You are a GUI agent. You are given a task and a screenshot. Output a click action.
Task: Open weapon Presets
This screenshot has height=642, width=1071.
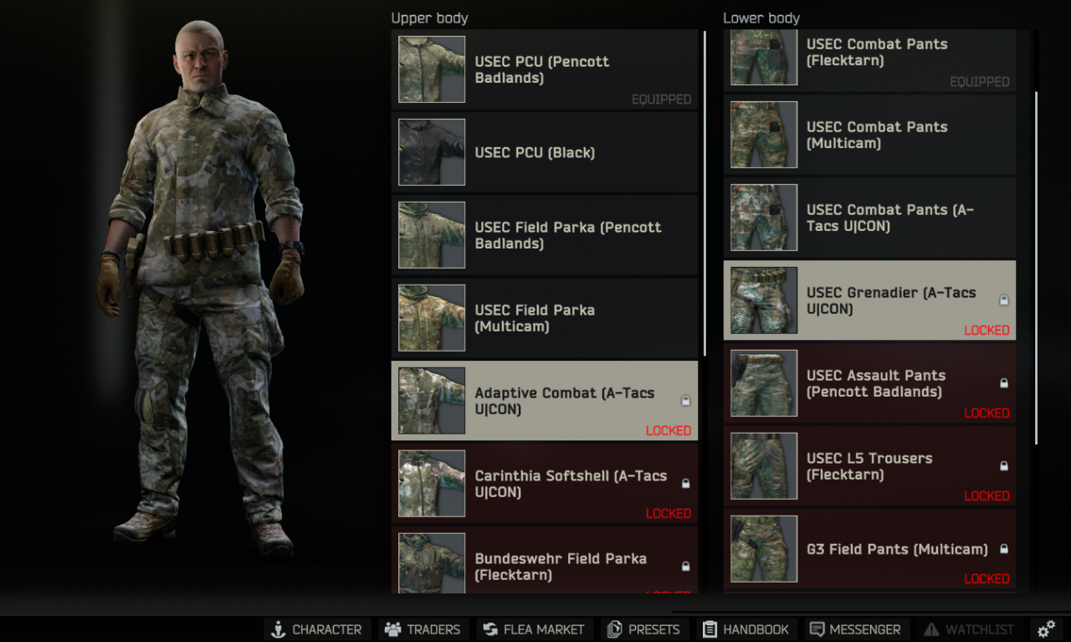tap(644, 629)
